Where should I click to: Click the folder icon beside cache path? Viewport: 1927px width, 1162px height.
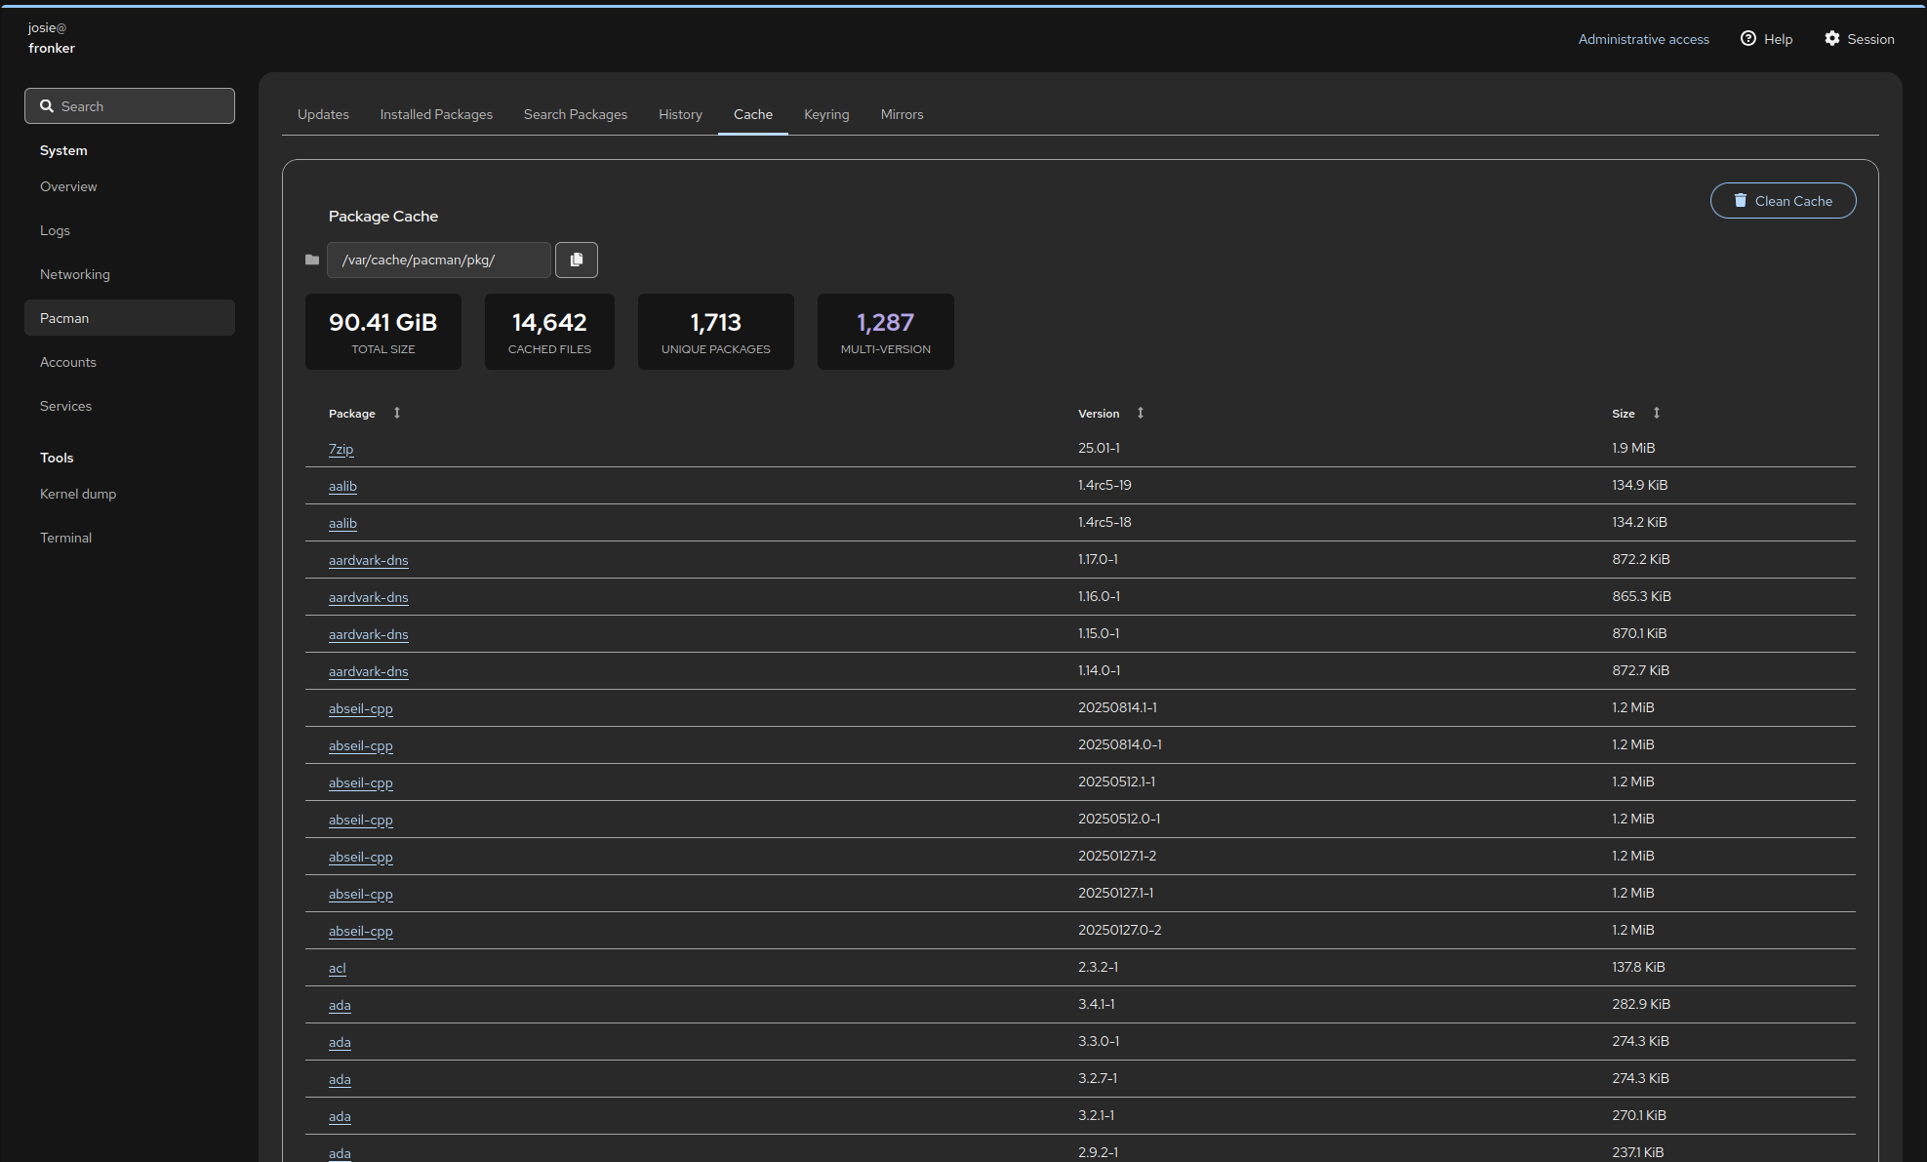[x=312, y=260]
